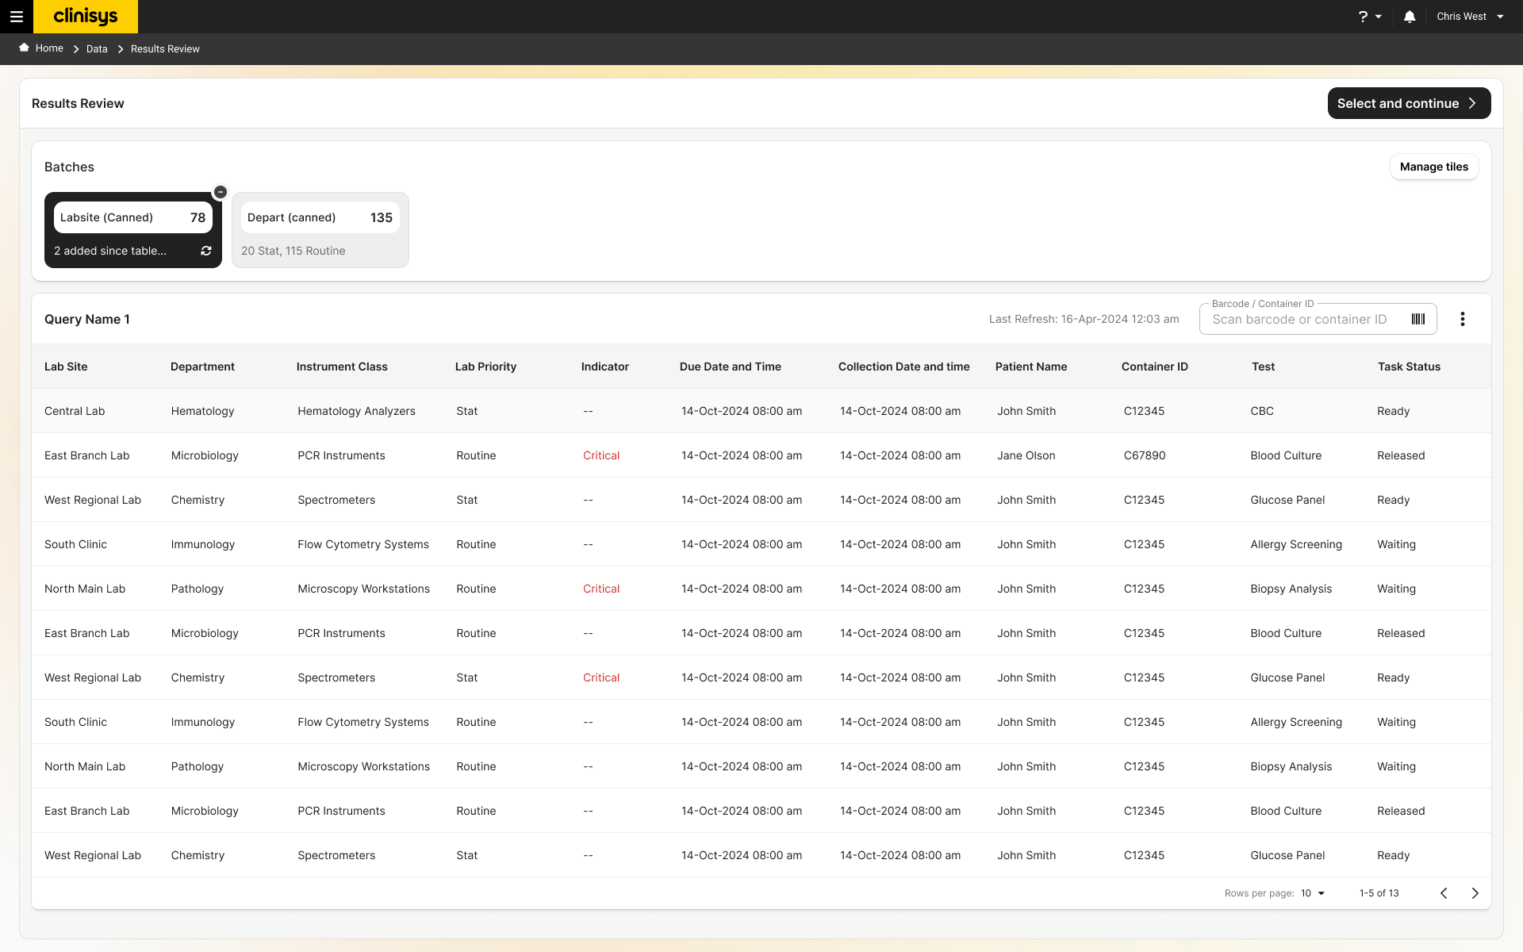Viewport: 1523px width, 952px height.
Task: Sort by Due Date and Time header
Action: click(731, 367)
